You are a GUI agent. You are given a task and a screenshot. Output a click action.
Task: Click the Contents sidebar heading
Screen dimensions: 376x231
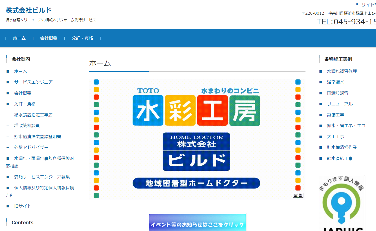pos(22,223)
